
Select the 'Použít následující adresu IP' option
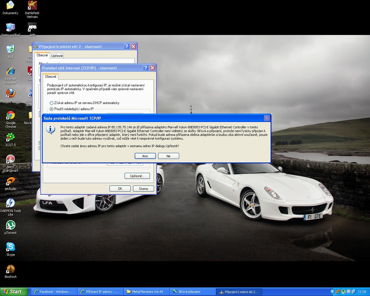click(52, 109)
